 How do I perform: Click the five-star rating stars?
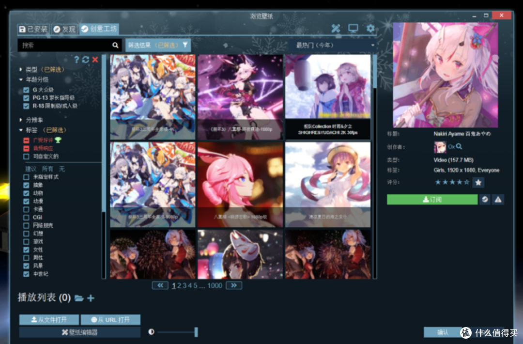[452, 182]
